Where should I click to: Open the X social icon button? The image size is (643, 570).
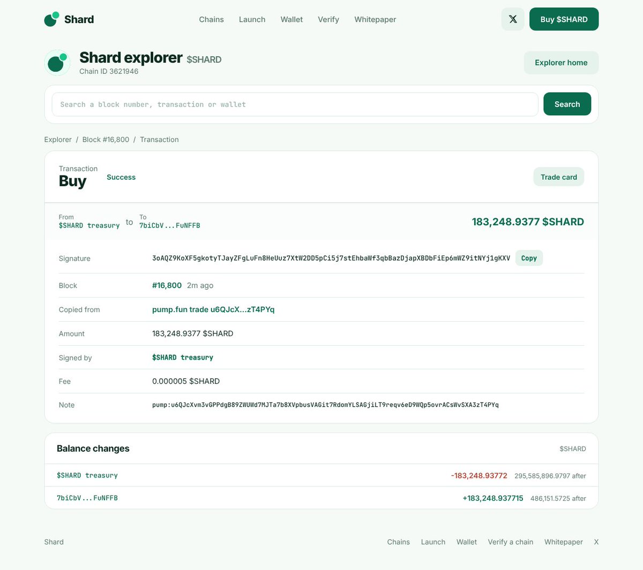[x=513, y=19]
